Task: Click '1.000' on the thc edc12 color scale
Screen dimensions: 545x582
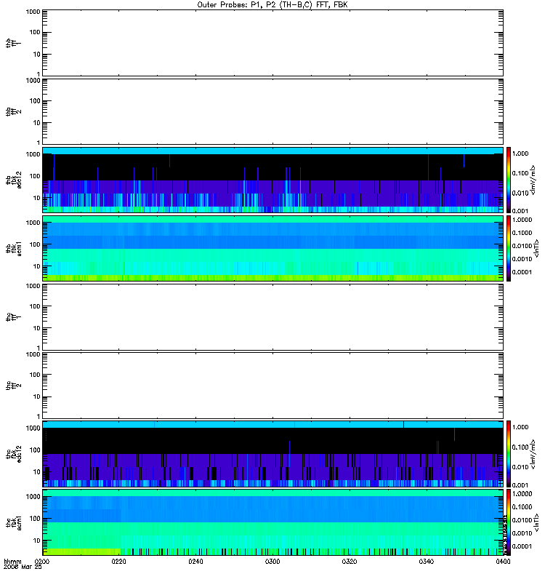Action: tap(520, 428)
